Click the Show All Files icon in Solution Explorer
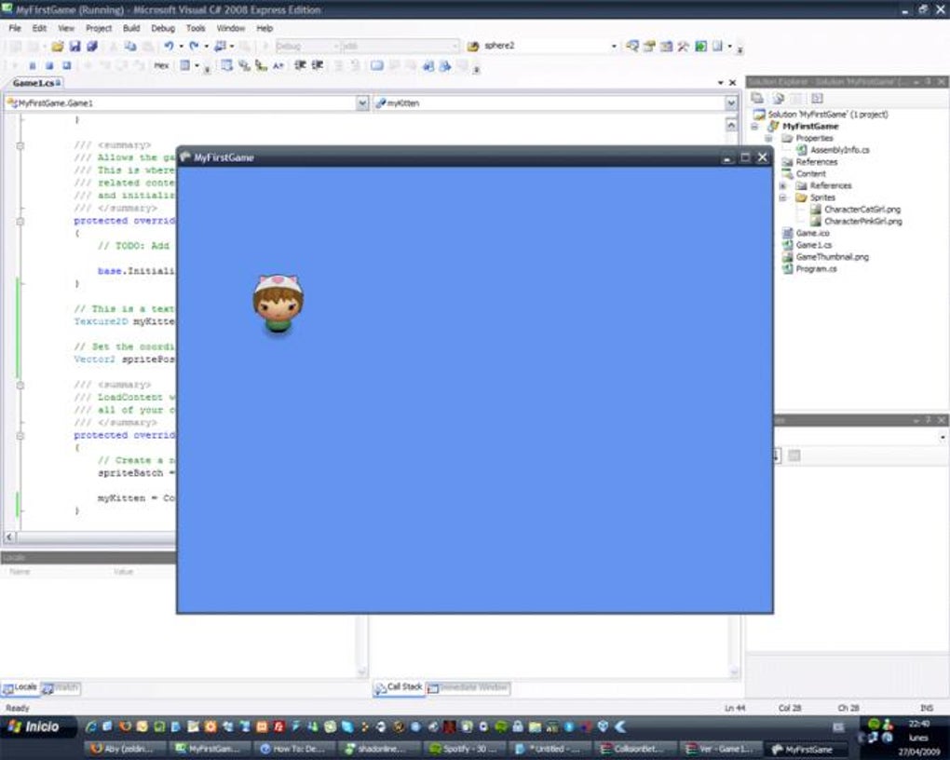The width and height of the screenshot is (950, 760). click(777, 98)
